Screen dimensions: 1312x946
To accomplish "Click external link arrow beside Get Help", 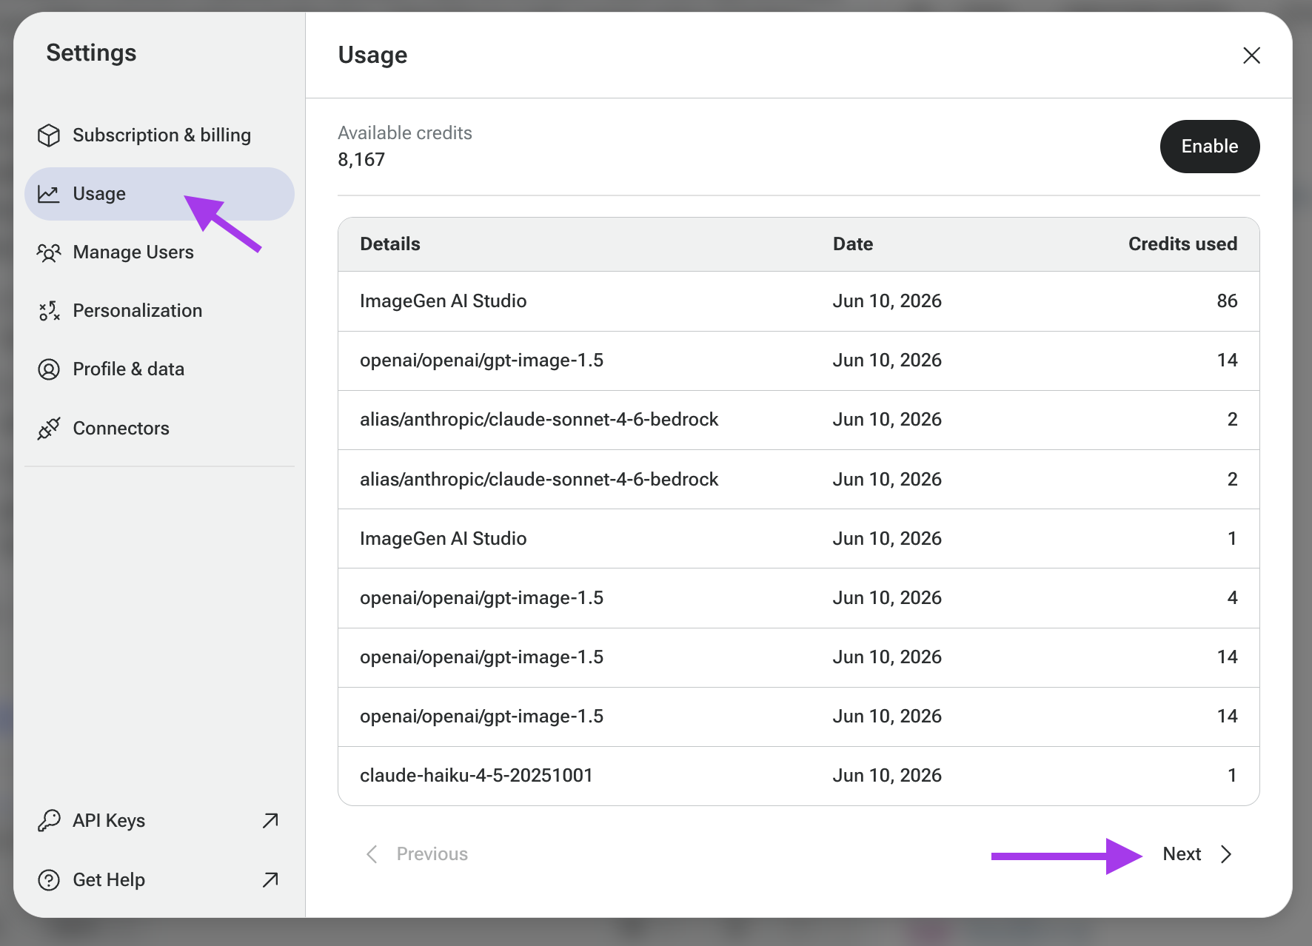I will 270,879.
